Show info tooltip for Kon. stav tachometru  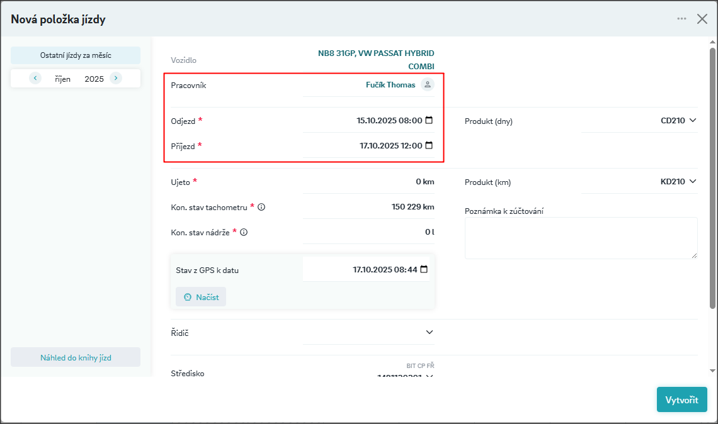pos(261,207)
